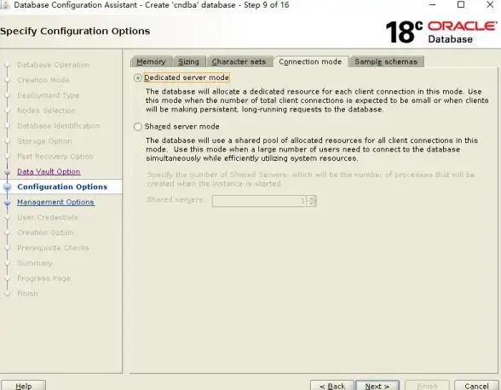Open the Memory tab
The height and width of the screenshot is (390, 501).
pos(151,61)
